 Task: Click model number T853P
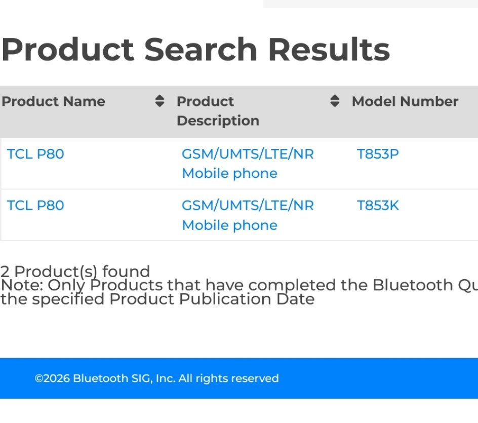click(378, 154)
